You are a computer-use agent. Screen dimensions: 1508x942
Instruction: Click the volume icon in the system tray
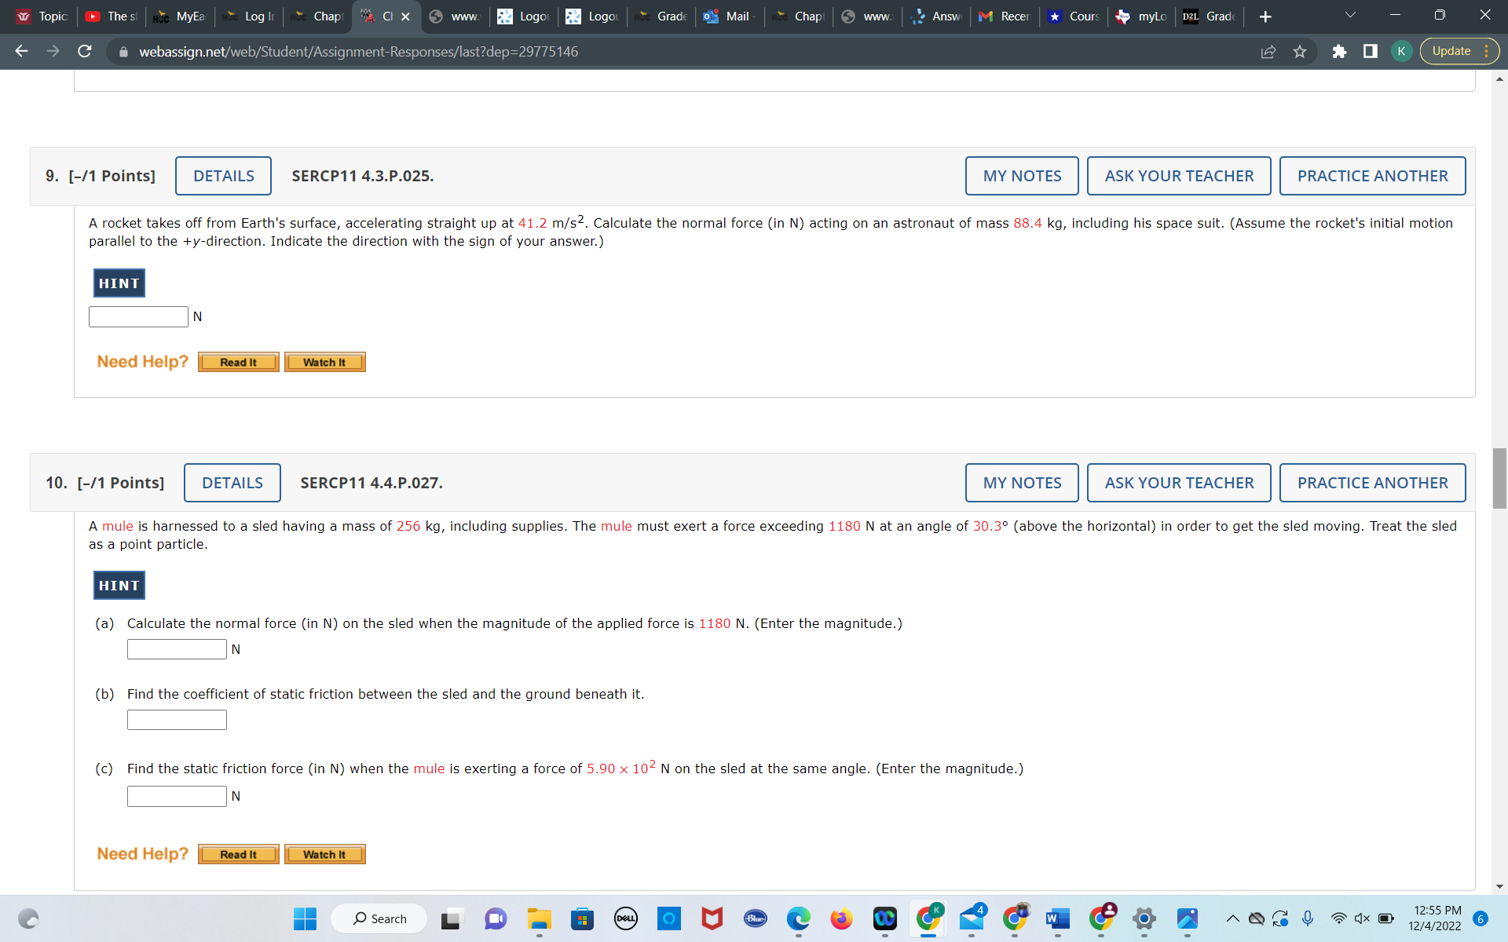coord(1363,918)
